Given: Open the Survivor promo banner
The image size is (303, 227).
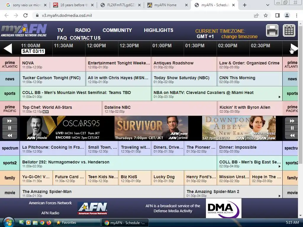Looking at the screenshot, I should [x=151, y=128].
